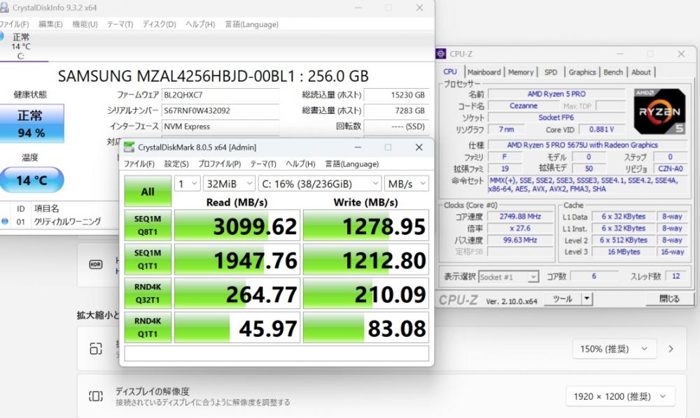This screenshot has width=700, height=418.
Task: Open テーマ(T) menu in CrystalDiskInfo
Action: pos(120,24)
